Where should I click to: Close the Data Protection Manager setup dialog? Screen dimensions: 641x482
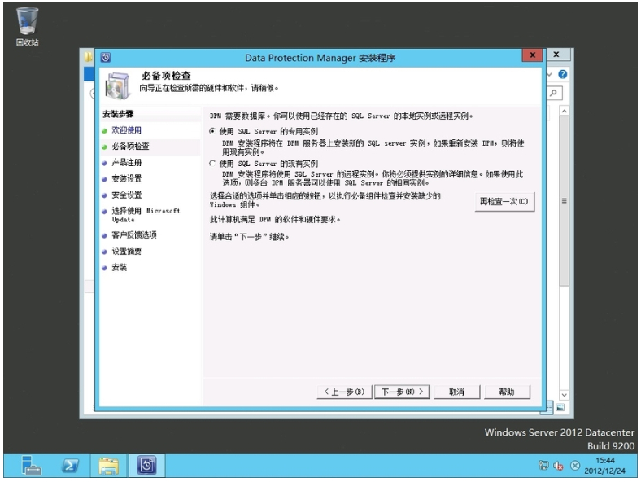pyautogui.click(x=532, y=55)
